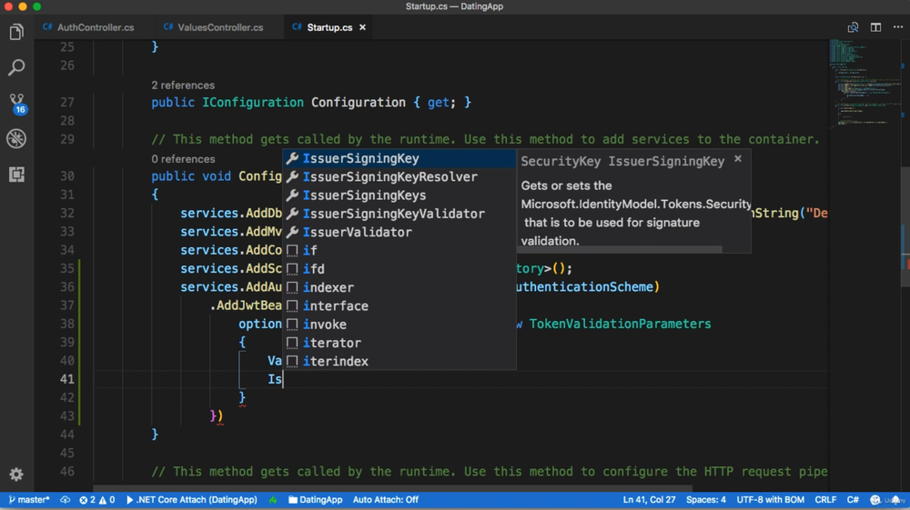Open the Search view in activity bar
Image resolution: width=910 pixels, height=510 pixels.
(16, 68)
